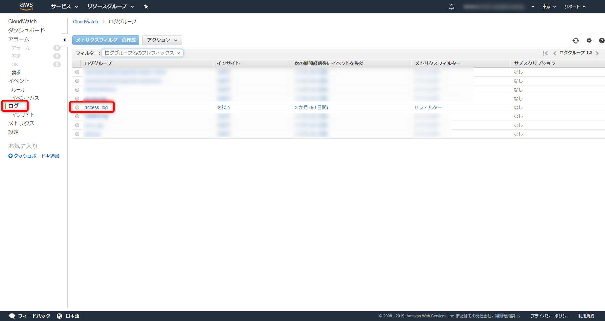Click the CloudWatch breadcrumb link
Image resolution: width=605 pixels, height=321 pixels.
point(85,22)
